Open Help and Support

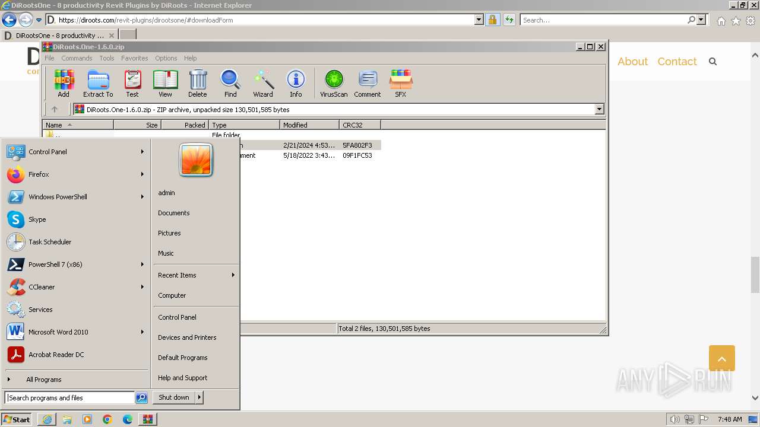(182, 378)
